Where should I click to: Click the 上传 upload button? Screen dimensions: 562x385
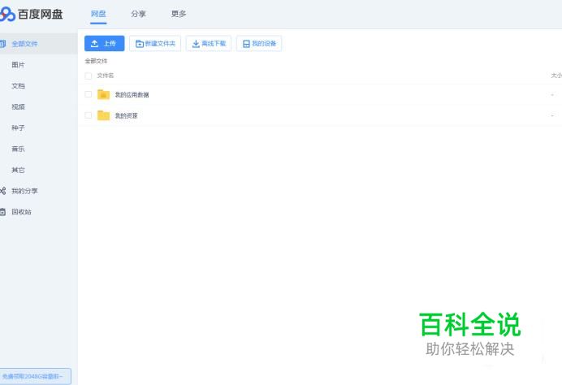[104, 43]
